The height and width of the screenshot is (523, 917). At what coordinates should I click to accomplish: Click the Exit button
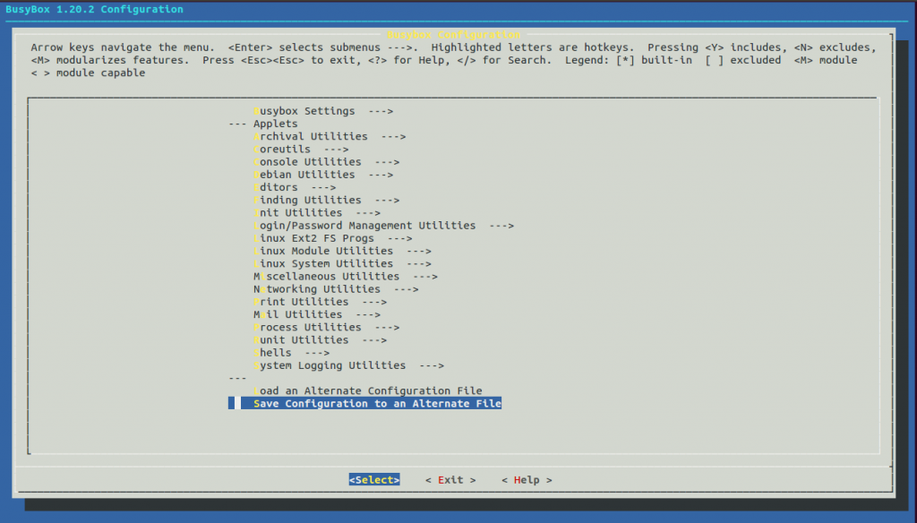[450, 480]
